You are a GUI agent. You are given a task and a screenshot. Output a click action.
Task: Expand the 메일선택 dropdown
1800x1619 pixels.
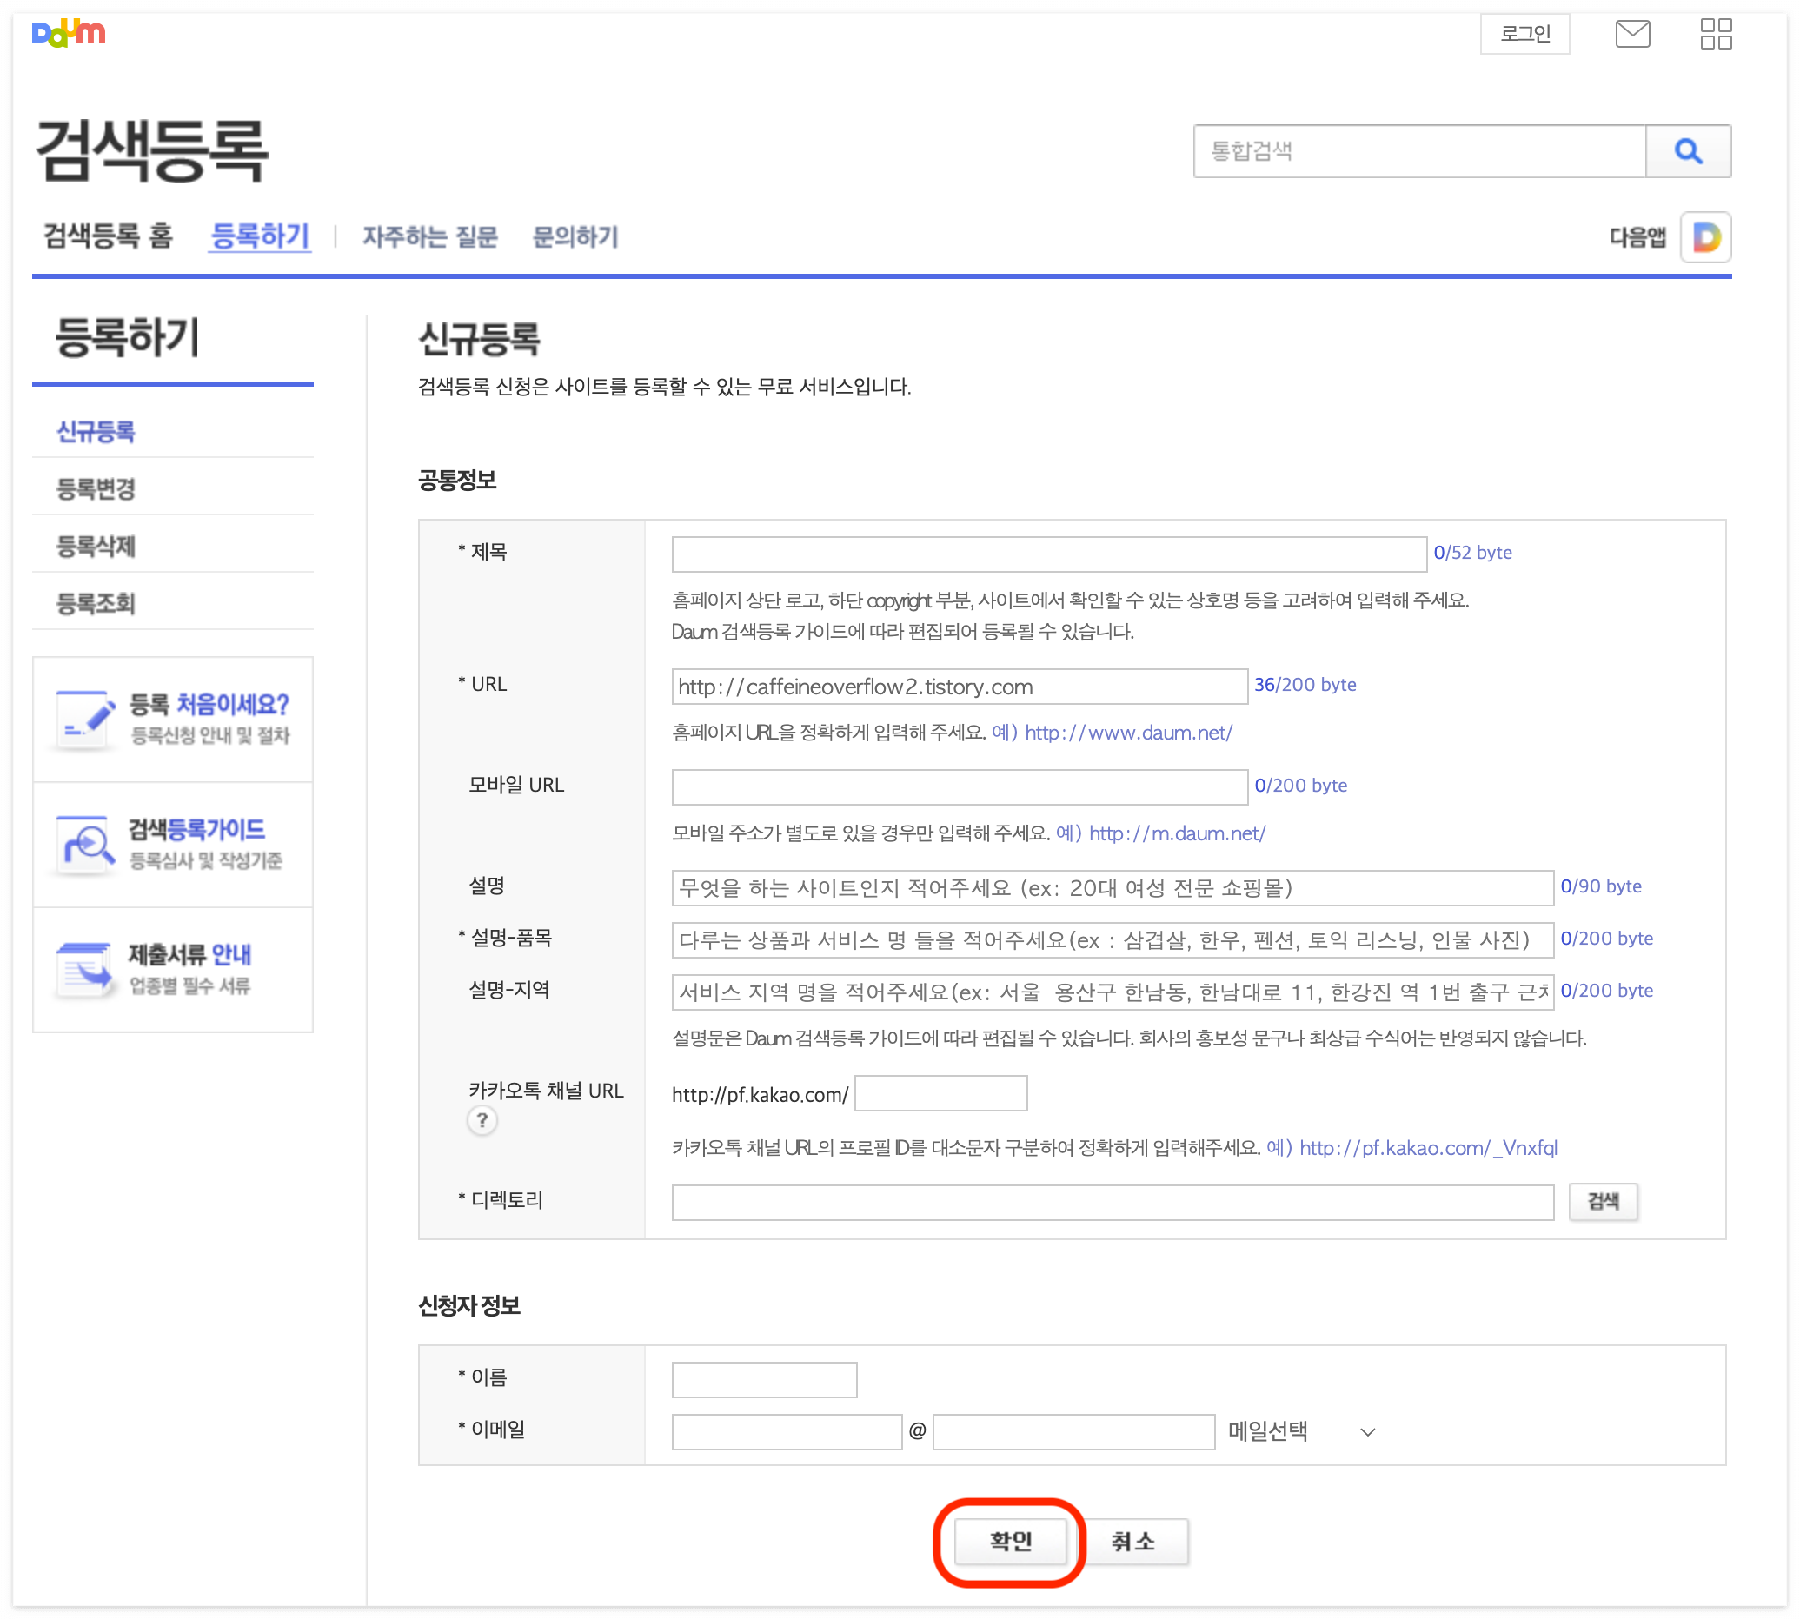pyautogui.click(x=1301, y=1431)
